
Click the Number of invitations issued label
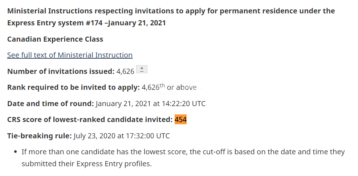61,71
